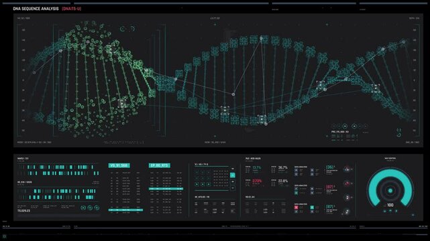Toggle the teal box in the middle Data Analysis group
The width and height of the screenshot is (430, 241).
point(296,193)
